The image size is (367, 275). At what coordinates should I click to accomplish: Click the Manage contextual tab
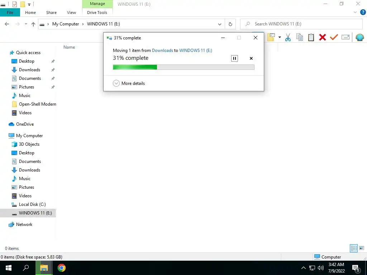[x=97, y=4]
